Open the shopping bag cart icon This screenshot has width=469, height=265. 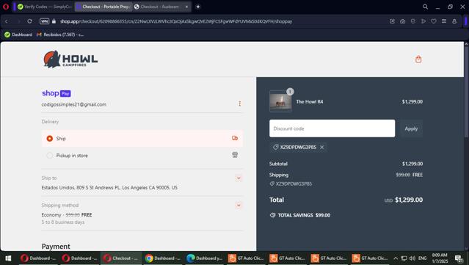pyautogui.click(x=418, y=59)
